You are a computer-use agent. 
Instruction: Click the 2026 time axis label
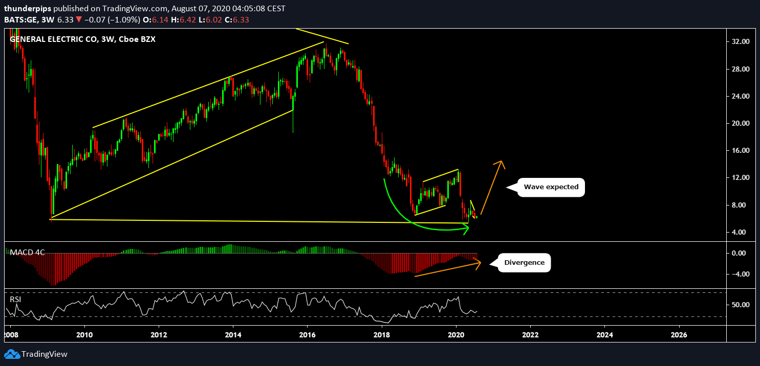click(679, 335)
